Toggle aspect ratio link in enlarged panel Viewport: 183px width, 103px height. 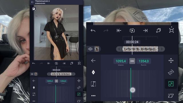point(132,61)
